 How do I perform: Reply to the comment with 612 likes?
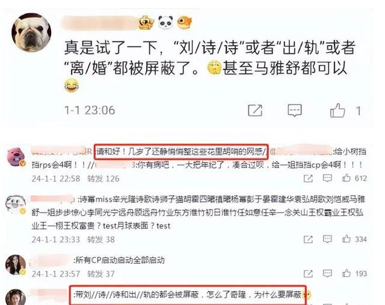pyautogui.click(x=327, y=178)
